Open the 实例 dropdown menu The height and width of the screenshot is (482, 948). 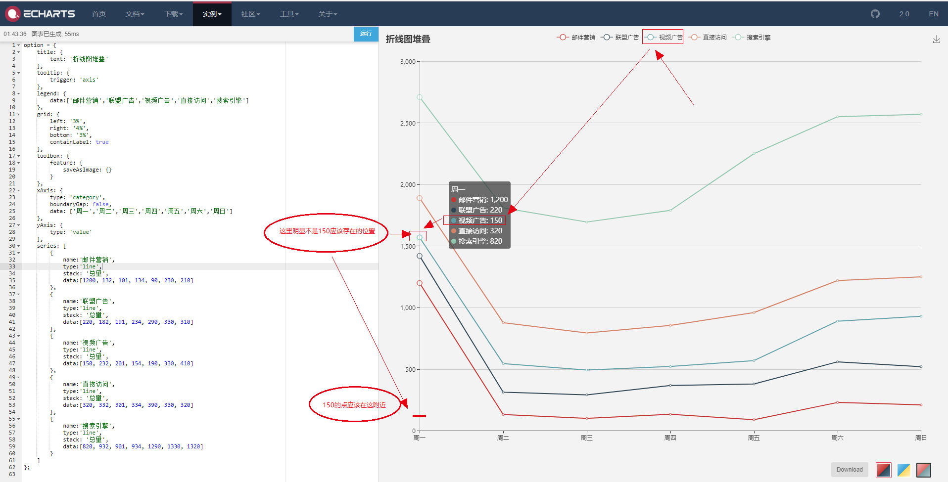212,14
